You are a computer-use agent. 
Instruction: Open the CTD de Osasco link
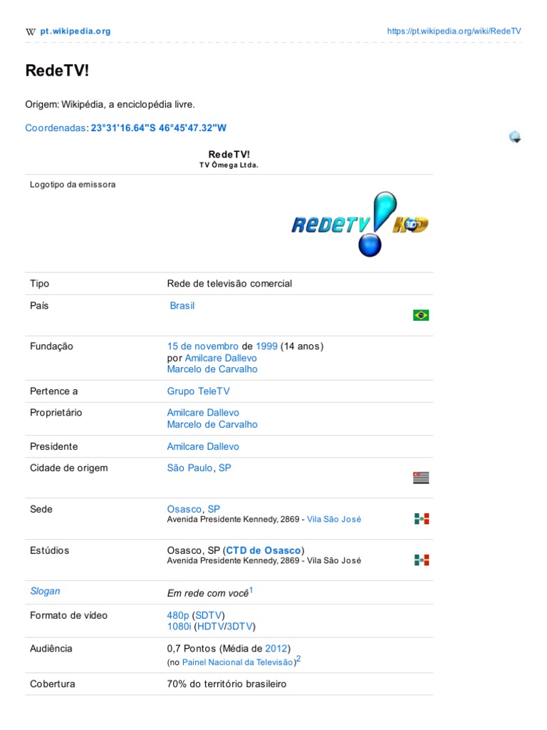point(264,551)
